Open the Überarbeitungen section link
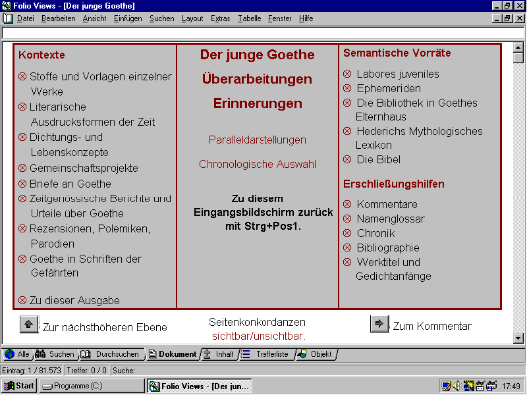 pos(257,79)
